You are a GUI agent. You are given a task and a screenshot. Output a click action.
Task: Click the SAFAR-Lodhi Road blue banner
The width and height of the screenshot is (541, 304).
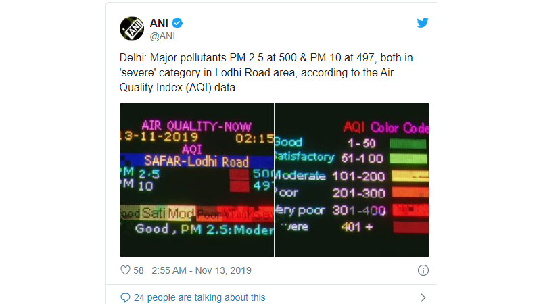(x=197, y=161)
